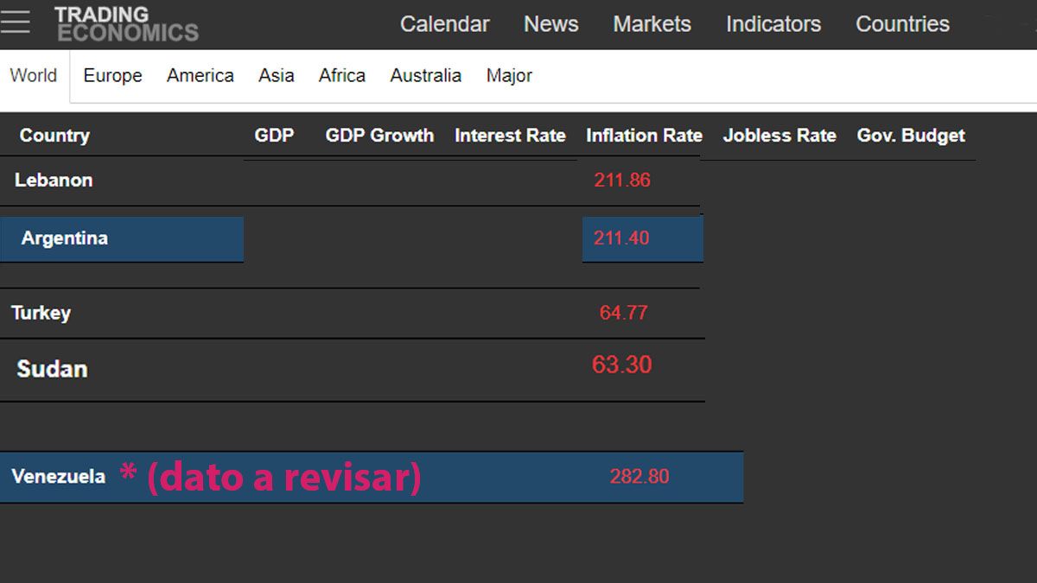Open the News menu

pos(550,24)
